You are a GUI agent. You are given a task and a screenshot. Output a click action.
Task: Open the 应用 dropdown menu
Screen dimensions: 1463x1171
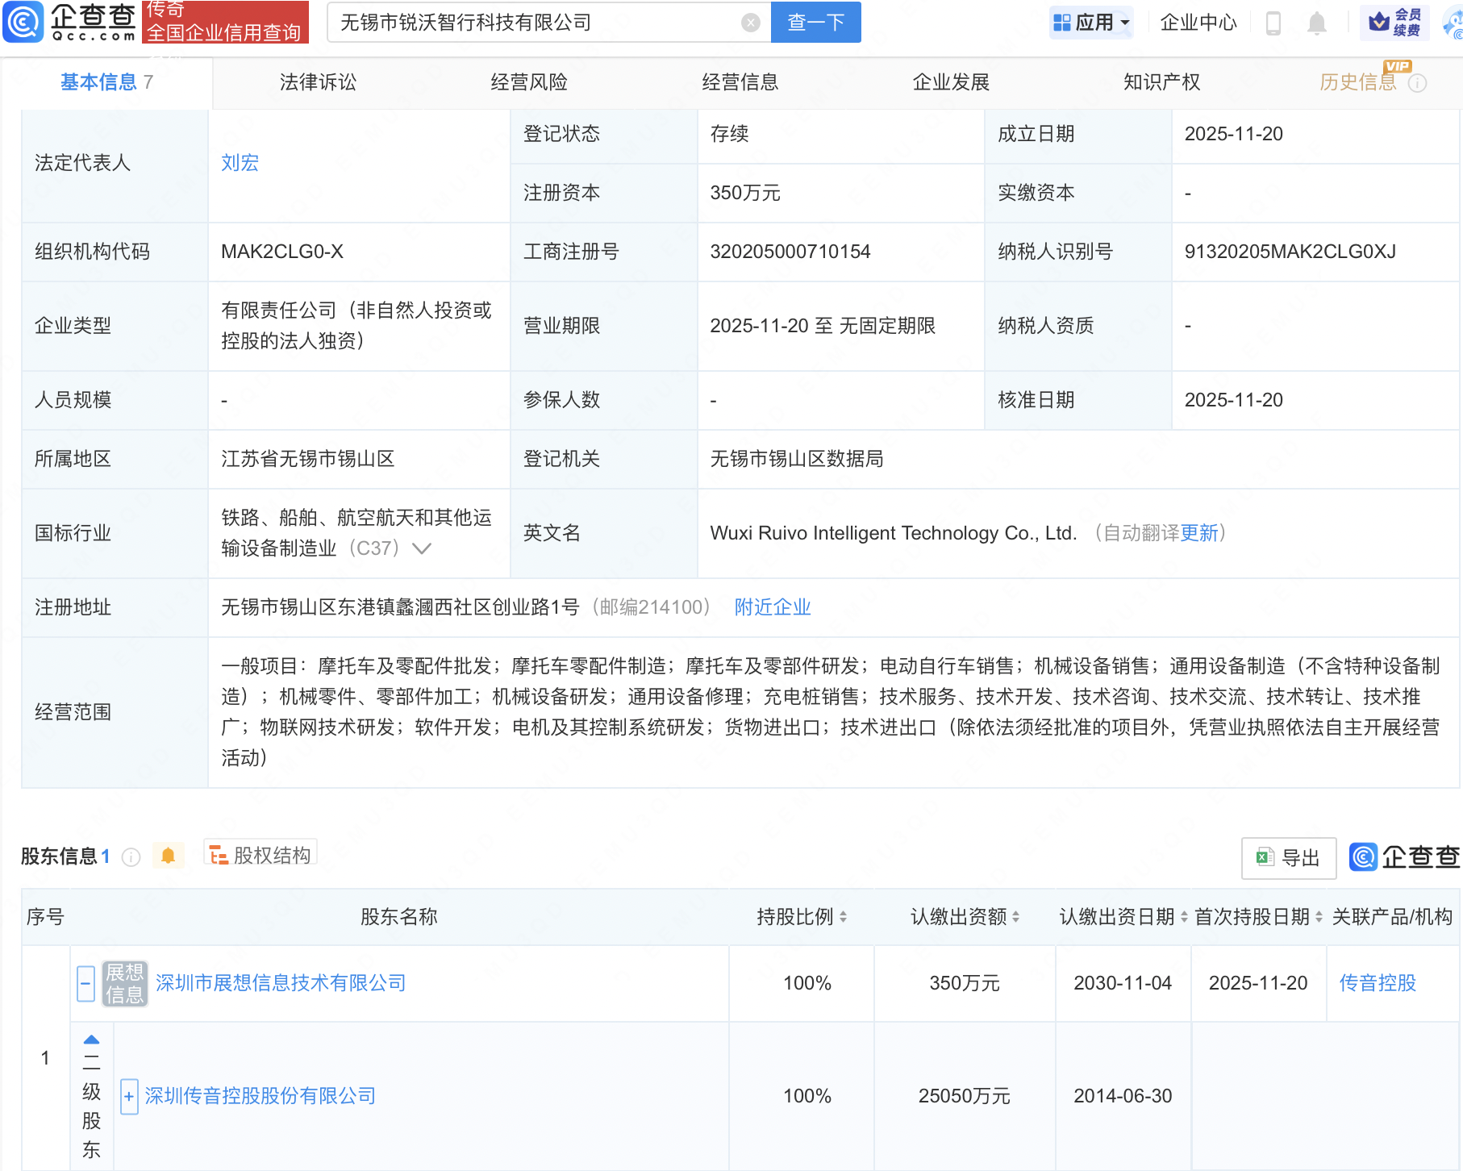tap(1091, 23)
